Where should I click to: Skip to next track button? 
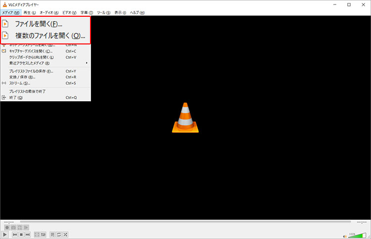click(29, 234)
